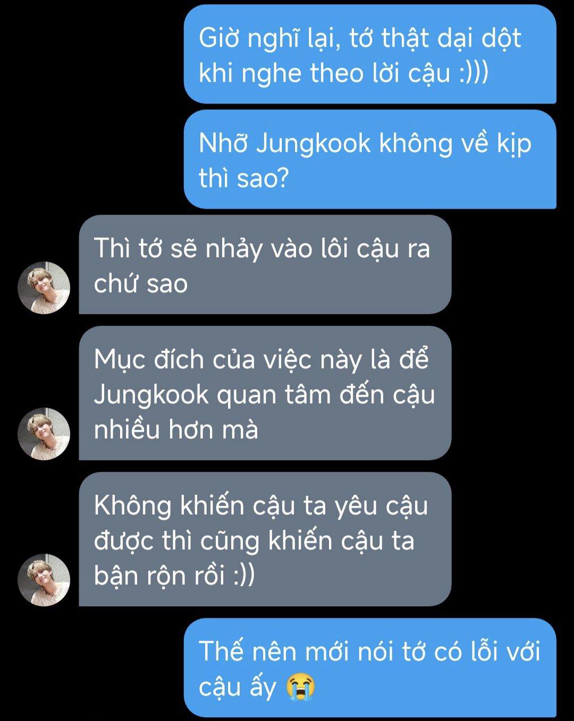This screenshot has width=574, height=721.
Task: Tap the crying face emoji in last message
Action: click(300, 687)
